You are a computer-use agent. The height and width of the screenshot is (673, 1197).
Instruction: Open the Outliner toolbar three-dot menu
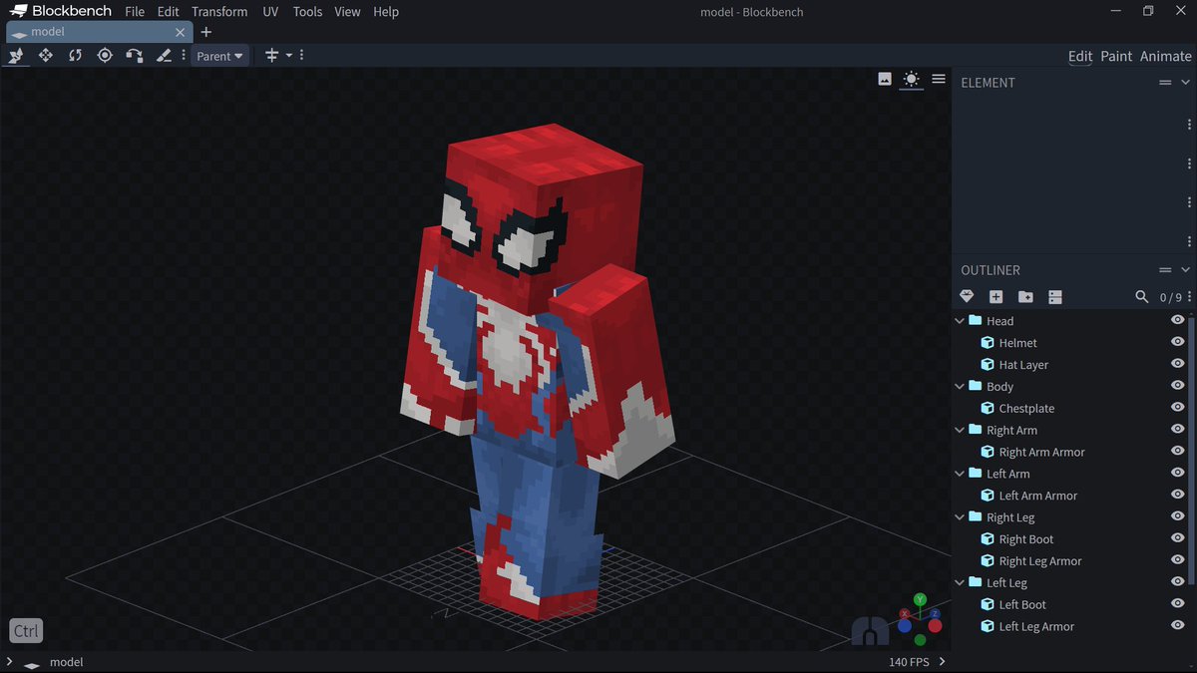point(1190,297)
